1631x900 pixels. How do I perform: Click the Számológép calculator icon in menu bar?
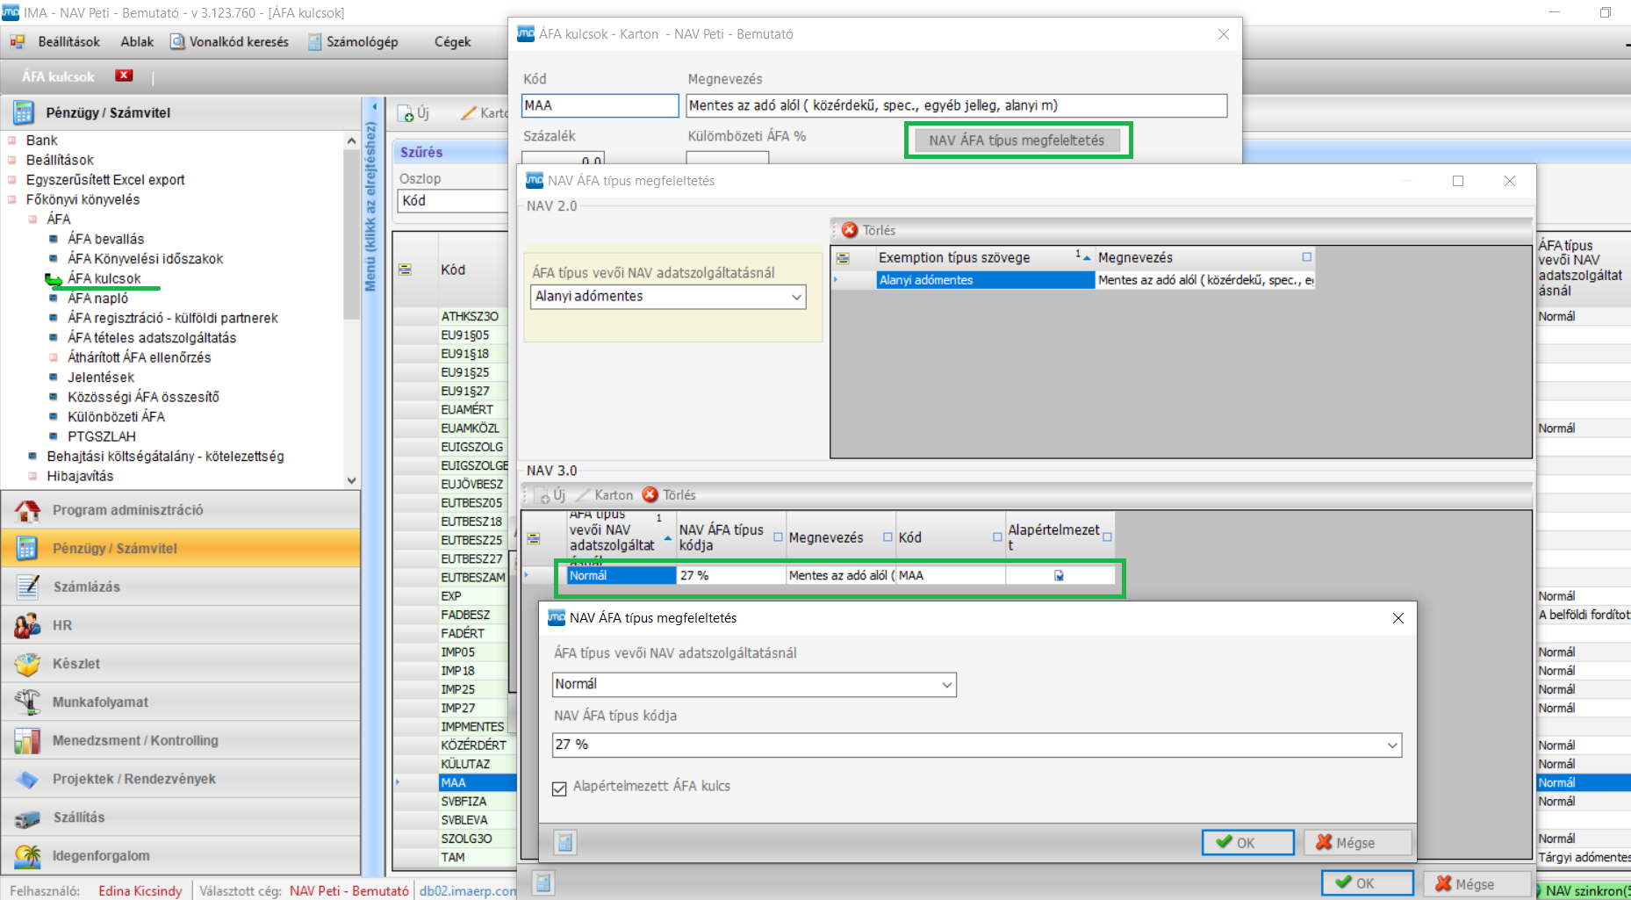click(314, 42)
